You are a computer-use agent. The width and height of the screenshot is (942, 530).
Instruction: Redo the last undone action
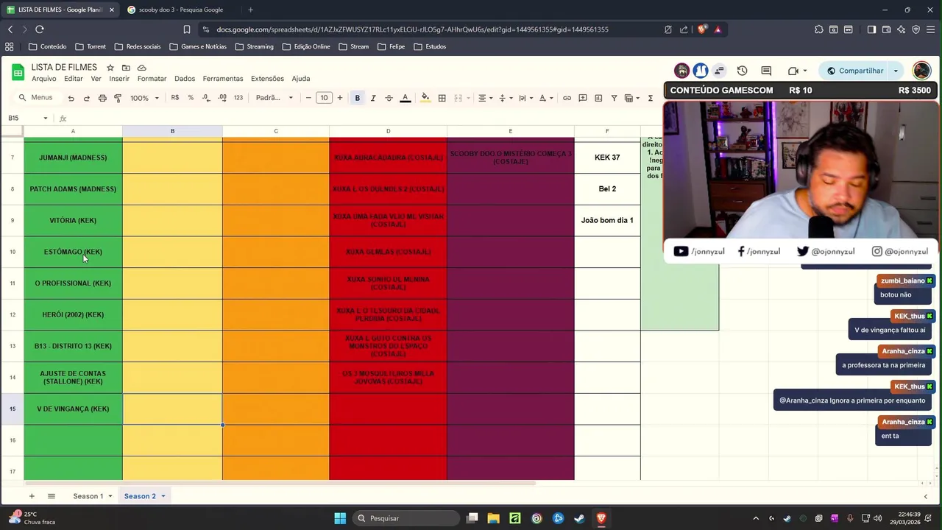pos(86,98)
